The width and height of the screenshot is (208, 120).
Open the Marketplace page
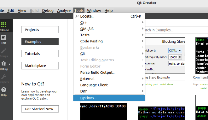40,66
